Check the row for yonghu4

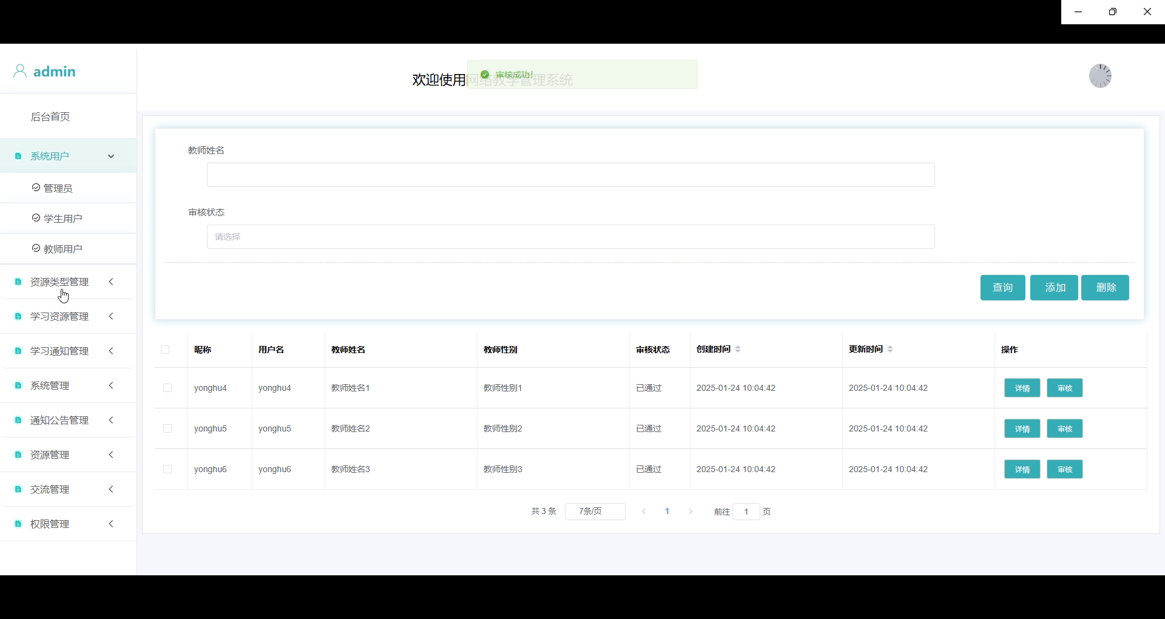tap(167, 388)
